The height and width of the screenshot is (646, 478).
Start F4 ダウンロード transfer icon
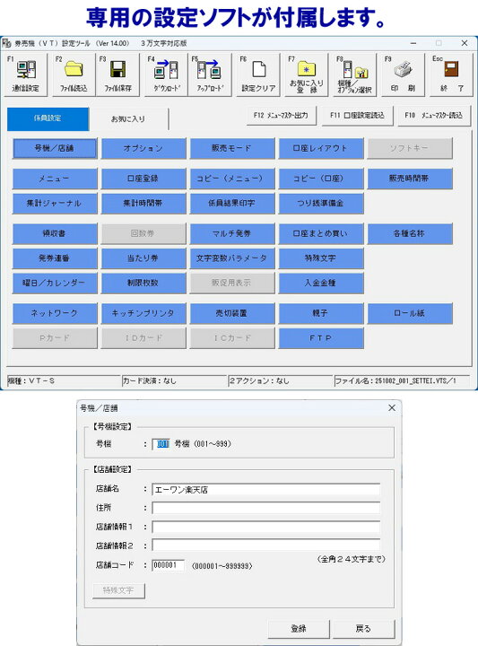coord(166,74)
